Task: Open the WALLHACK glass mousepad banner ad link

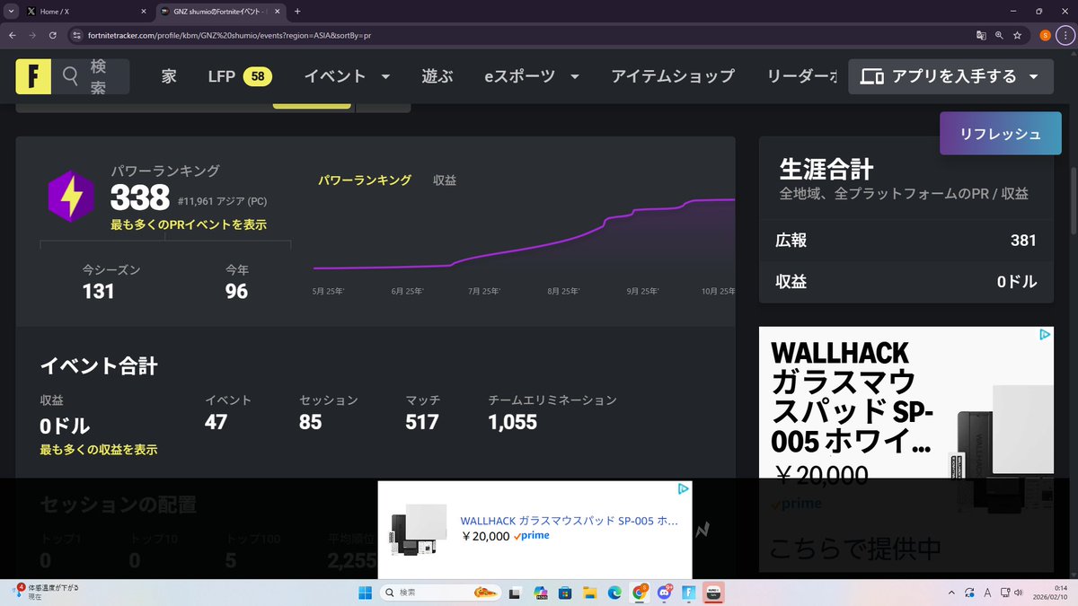Action: [569, 521]
